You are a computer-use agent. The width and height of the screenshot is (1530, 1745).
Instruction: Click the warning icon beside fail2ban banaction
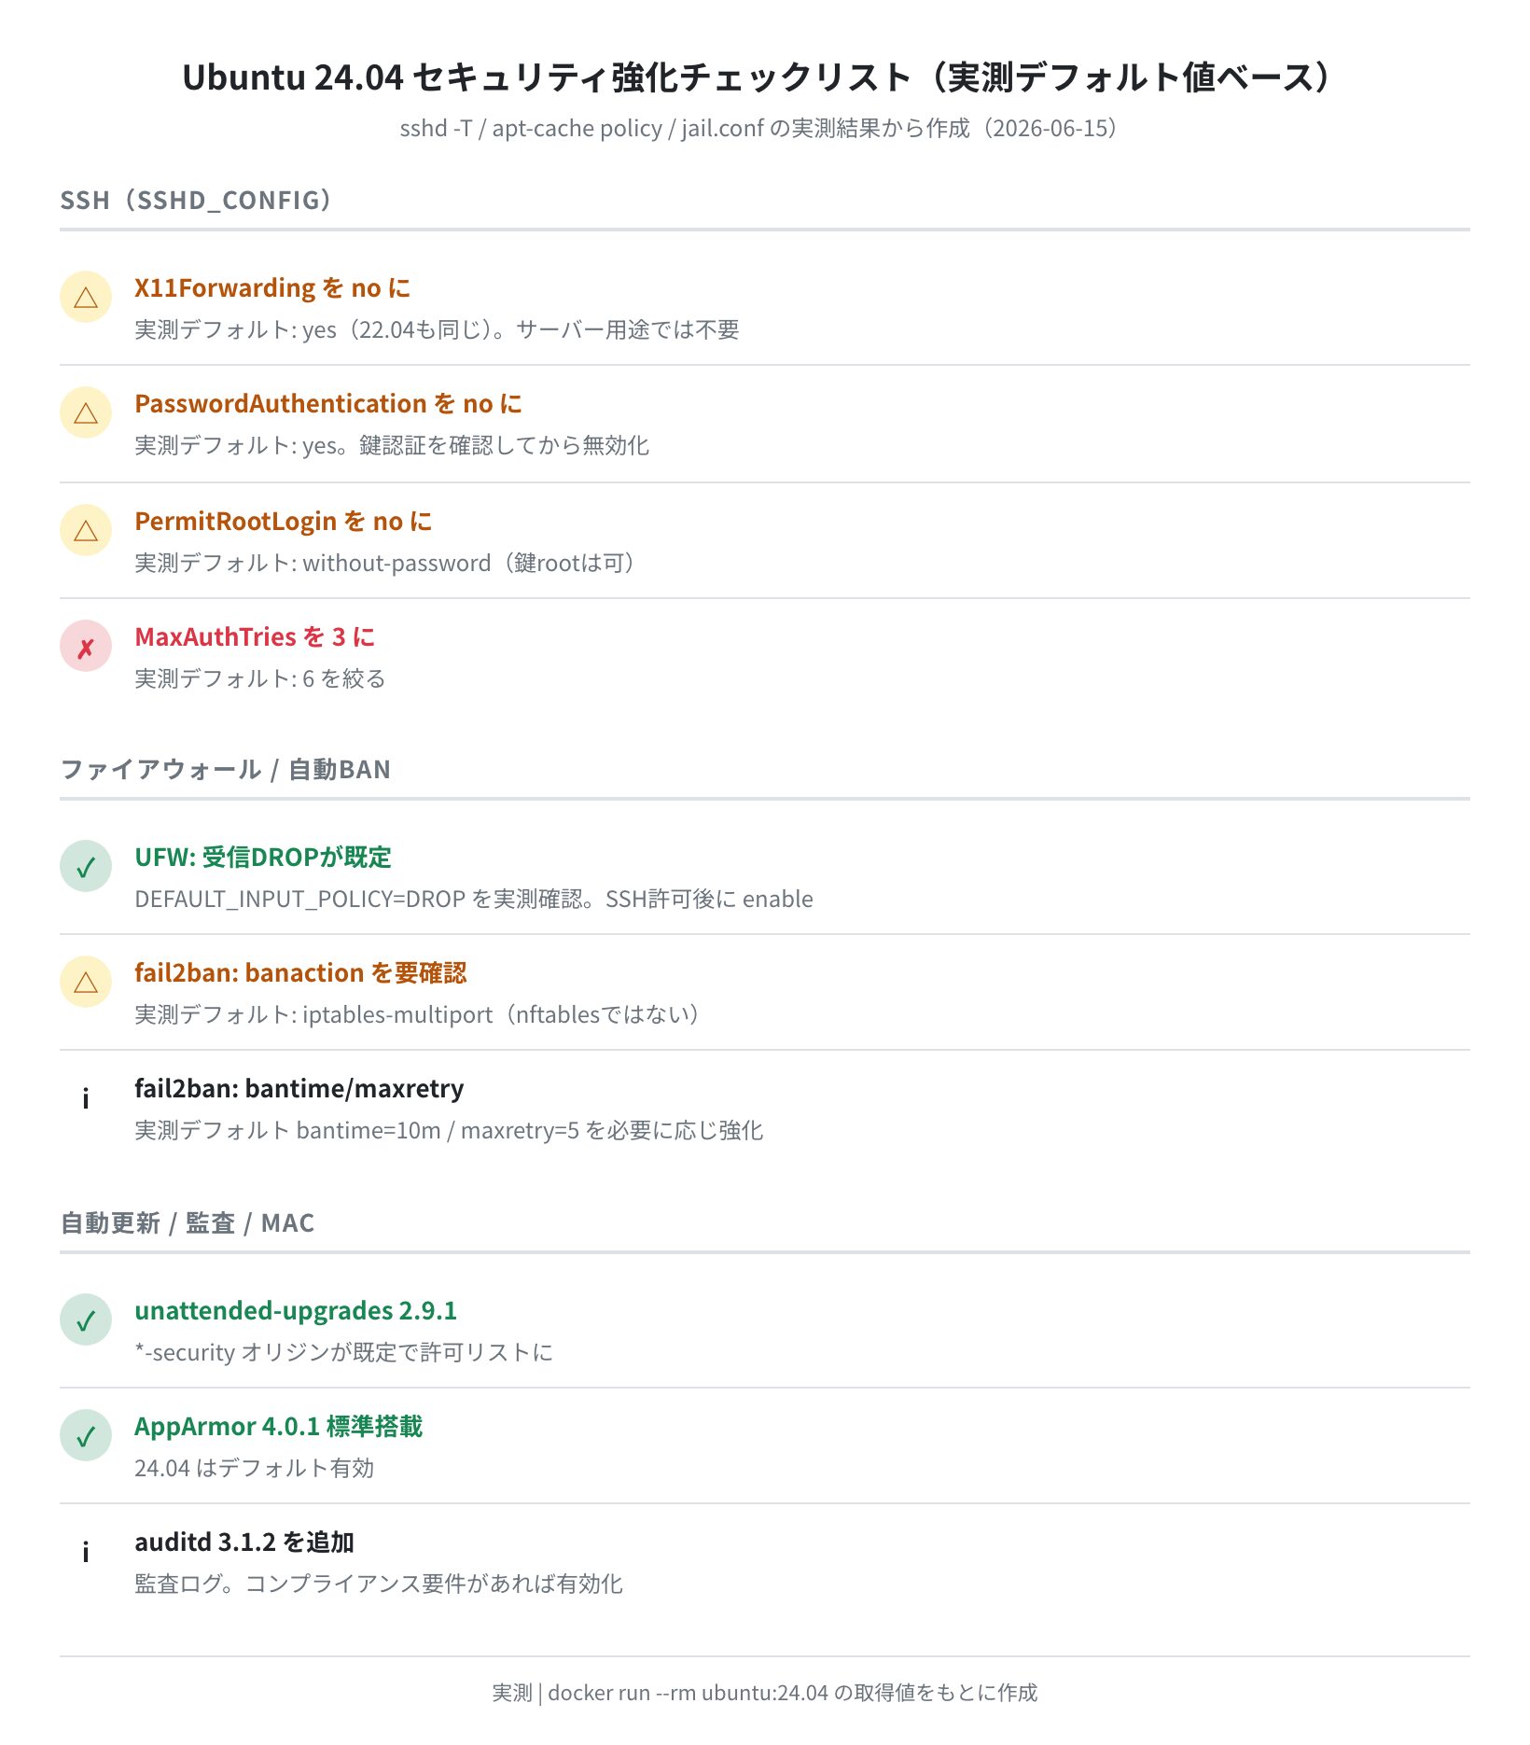tap(86, 982)
